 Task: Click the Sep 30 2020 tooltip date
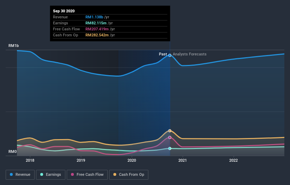[x=64, y=11]
